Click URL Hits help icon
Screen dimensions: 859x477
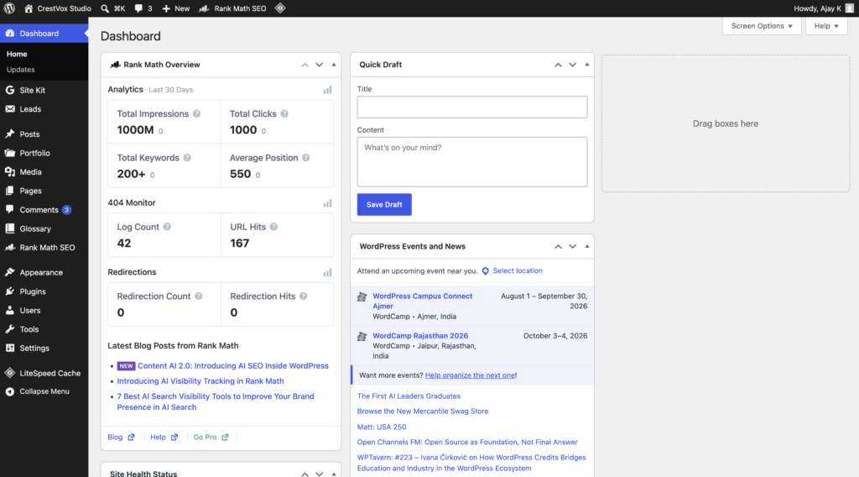pos(273,227)
